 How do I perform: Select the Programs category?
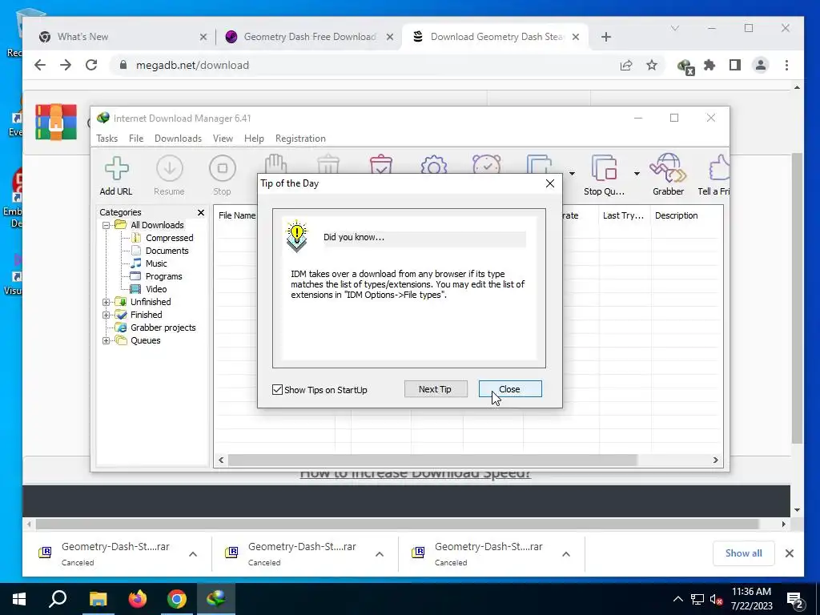click(163, 276)
